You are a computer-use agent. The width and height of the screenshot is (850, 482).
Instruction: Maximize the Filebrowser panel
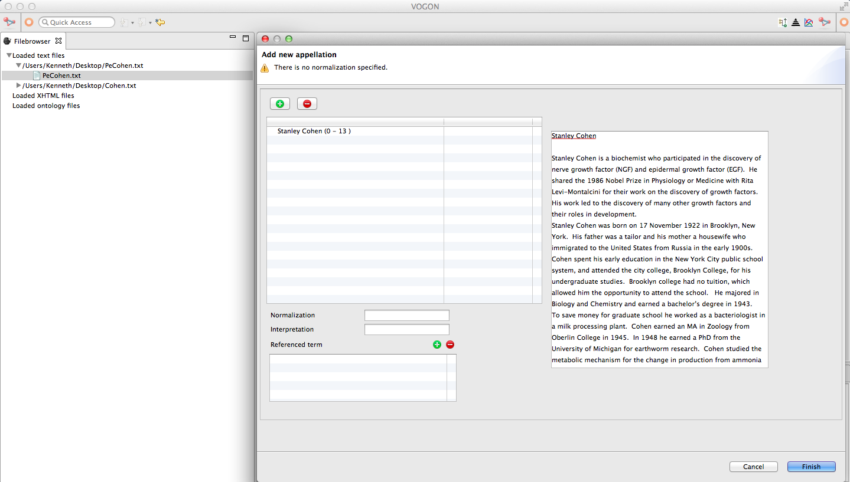(x=246, y=38)
